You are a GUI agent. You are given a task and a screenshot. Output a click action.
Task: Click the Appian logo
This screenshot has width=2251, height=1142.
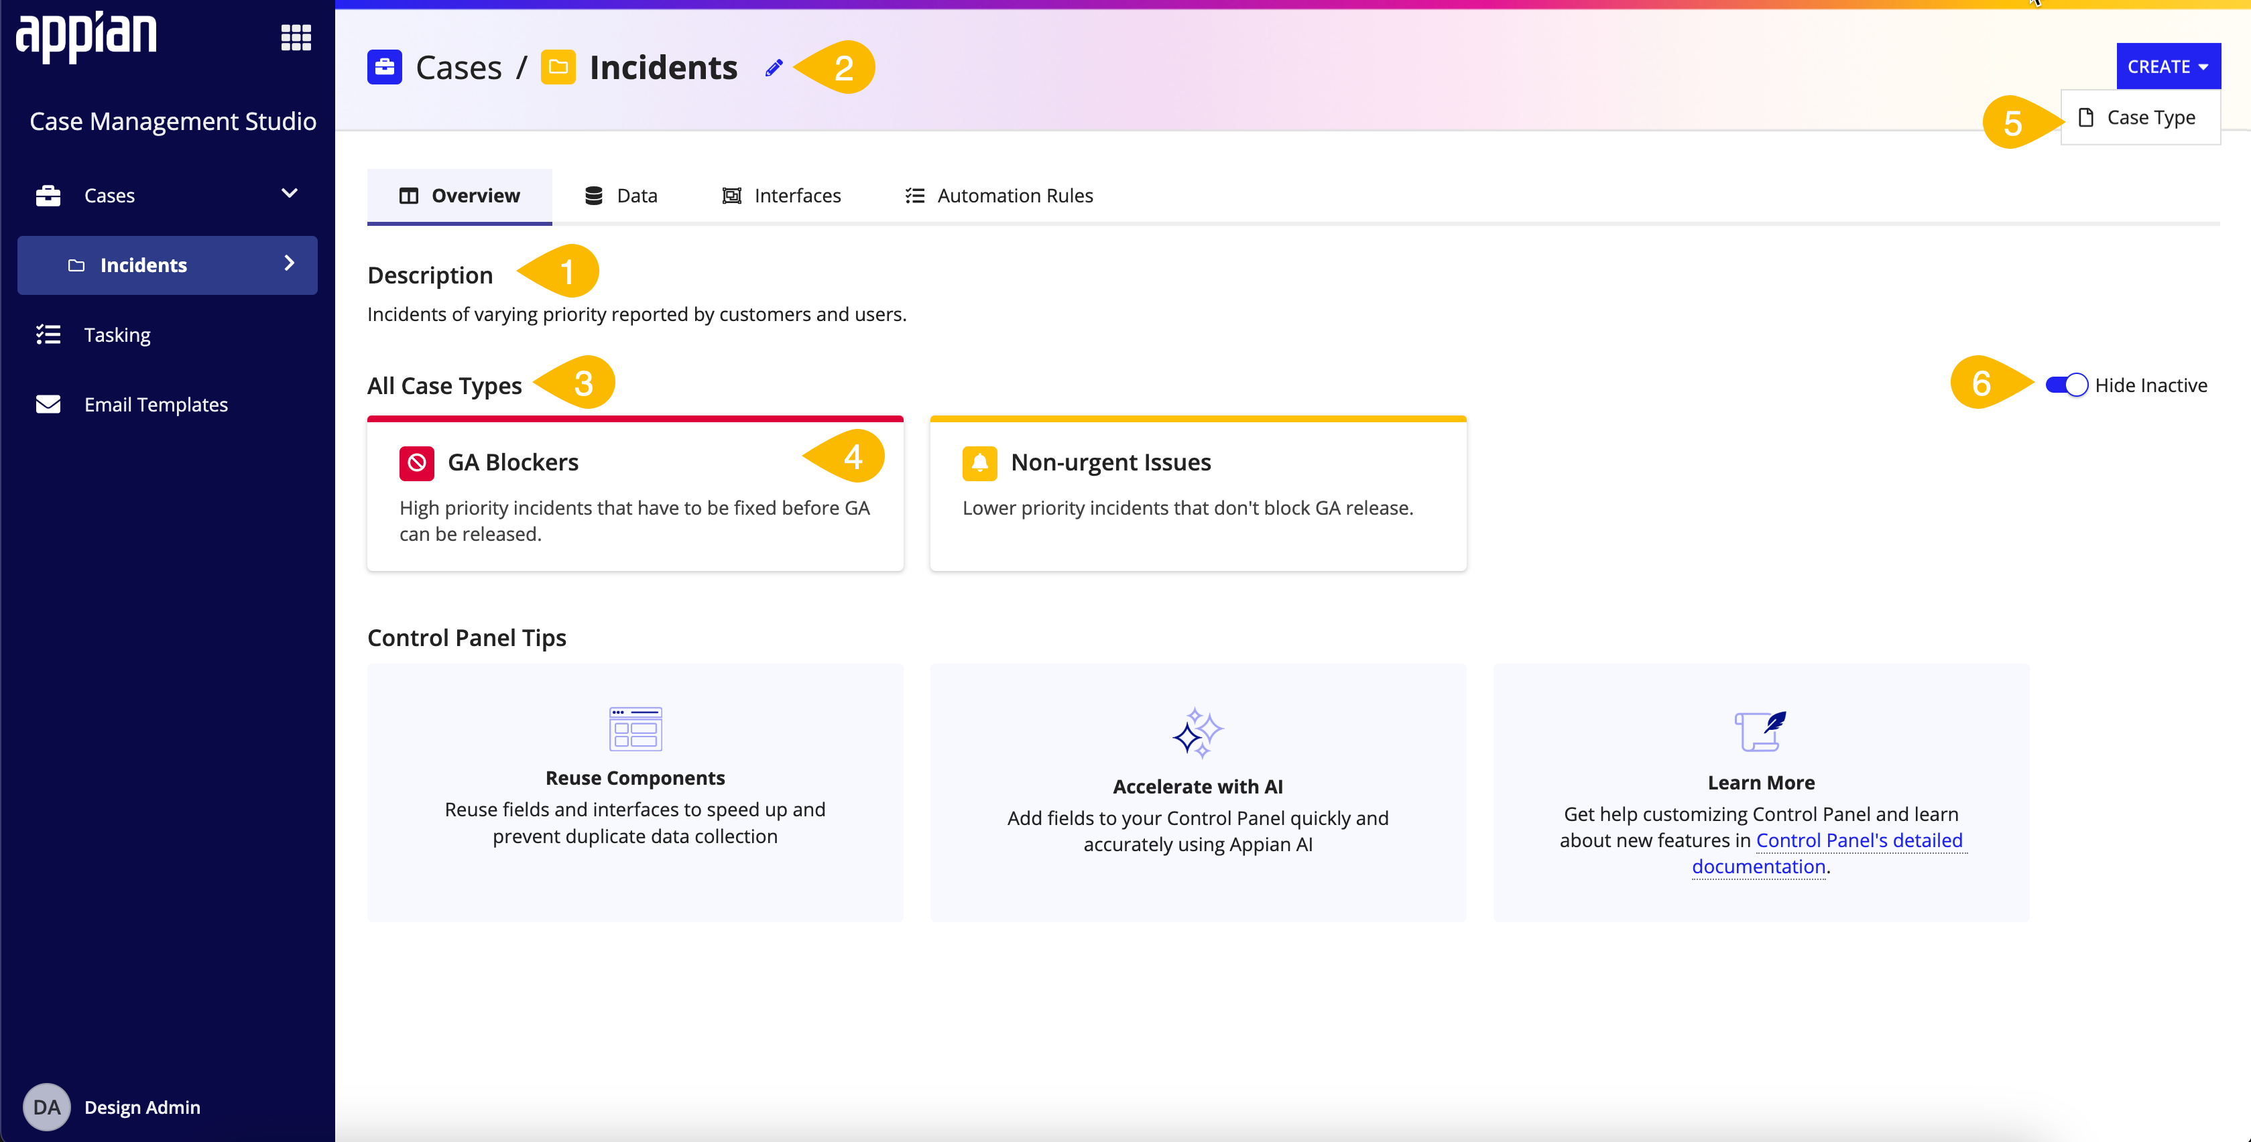click(86, 37)
